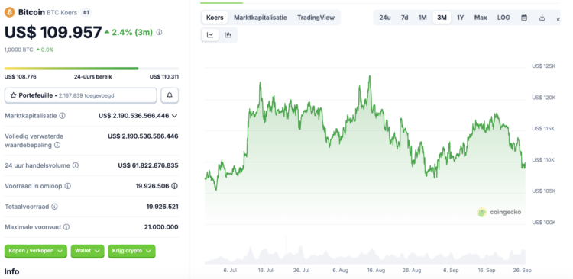Screen dimensions: 573x279
Task: Switch to line chart view icon
Action: (x=210, y=35)
